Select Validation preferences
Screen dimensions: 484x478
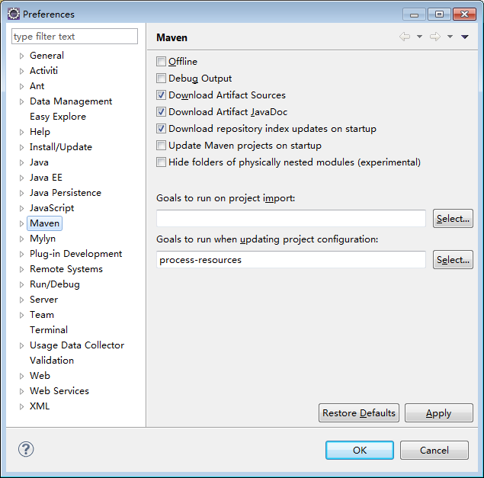click(x=52, y=361)
